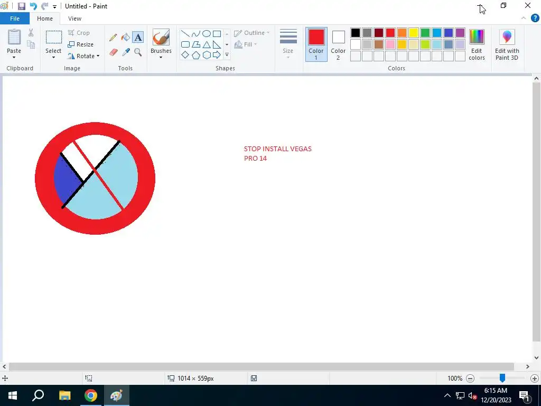The image size is (541, 406).
Task: Click the Brushes tool icon
Action: pyautogui.click(x=161, y=38)
